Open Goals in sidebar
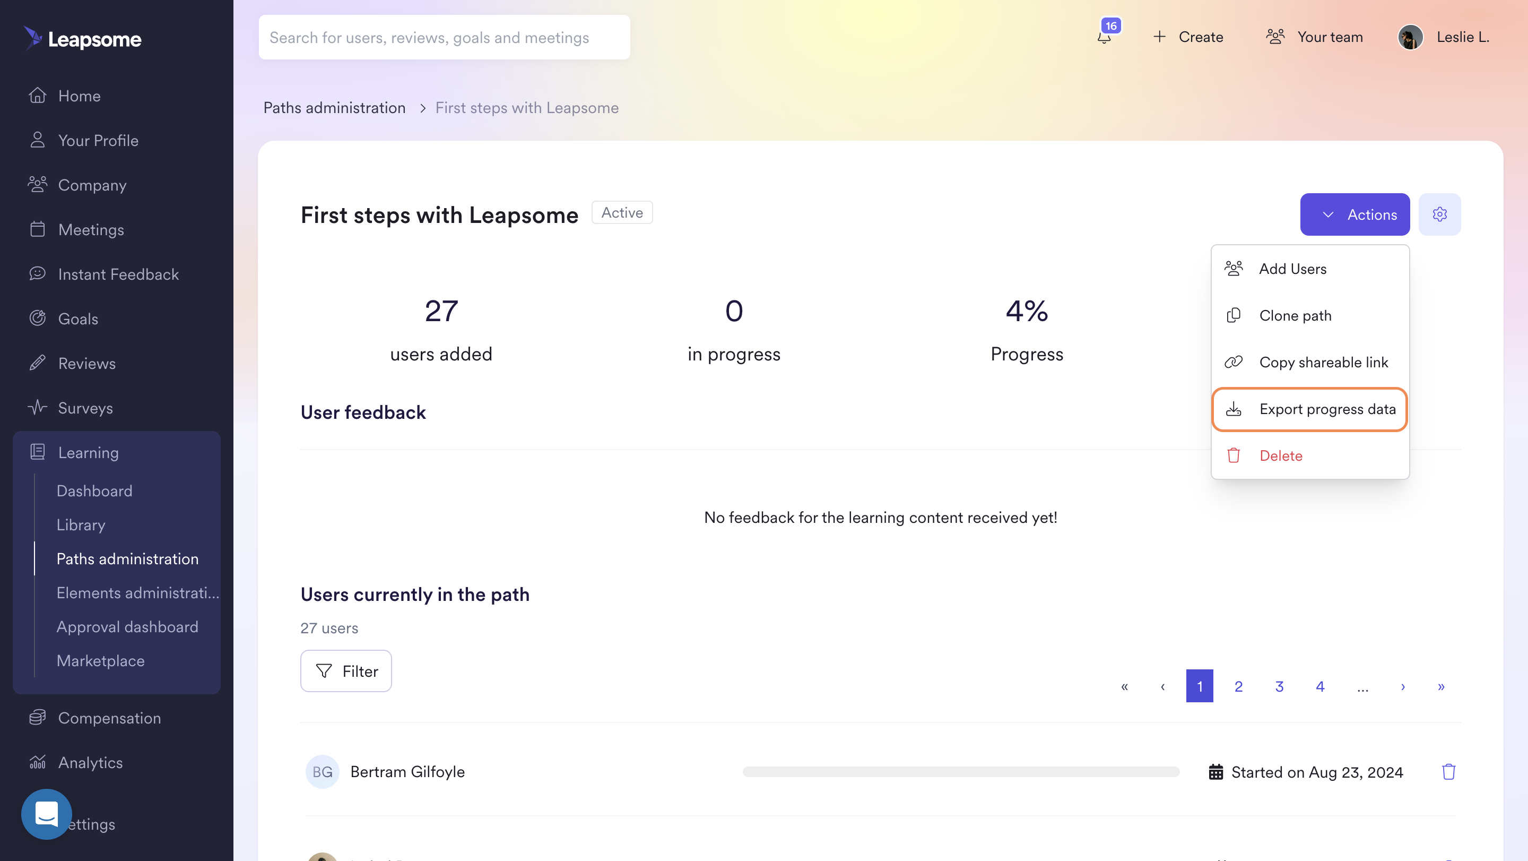The height and width of the screenshot is (861, 1528). pyautogui.click(x=64, y=318)
